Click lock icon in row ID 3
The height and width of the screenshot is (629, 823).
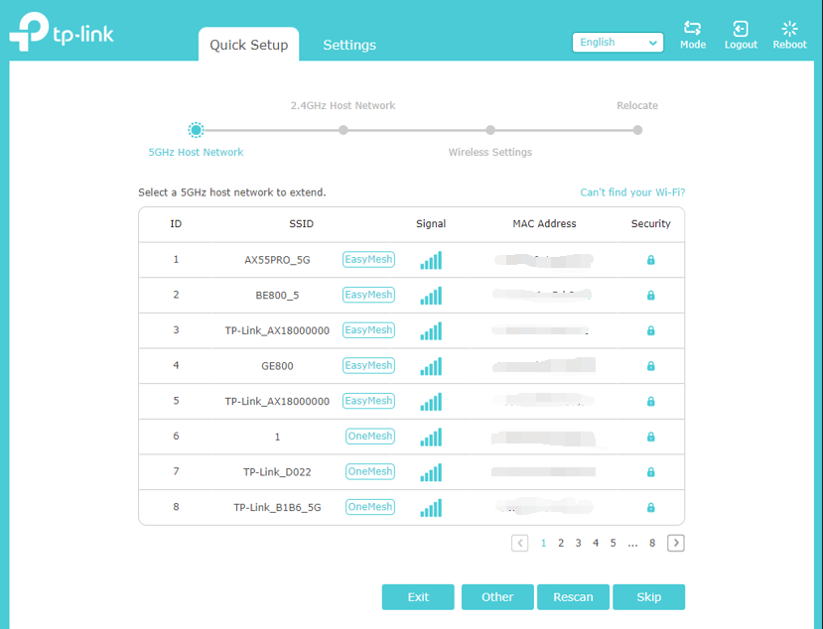point(650,330)
